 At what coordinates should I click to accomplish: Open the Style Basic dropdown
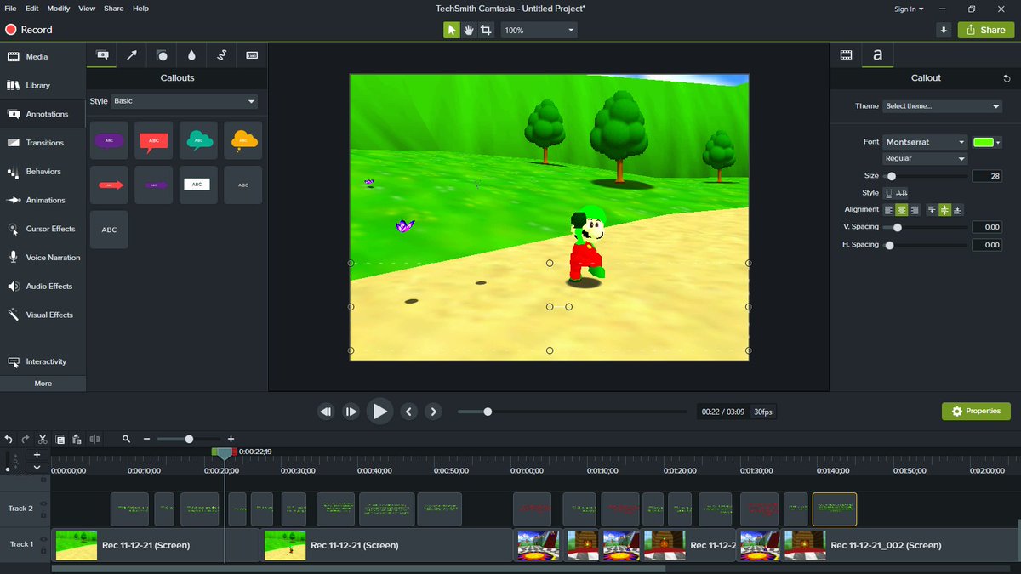[185, 101]
